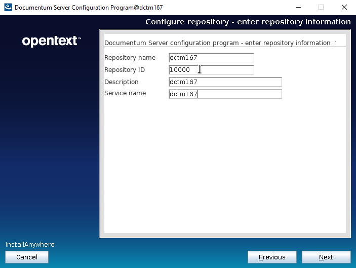Close the Documentum Server Configuration window
Image resolution: width=356 pixels, height=268 pixels.
[344, 8]
